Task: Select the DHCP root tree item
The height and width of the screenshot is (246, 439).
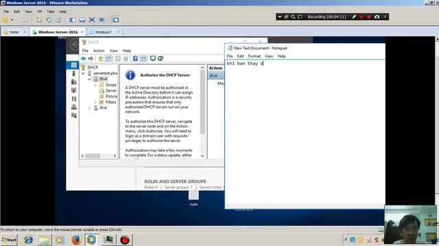Action: coord(93,67)
